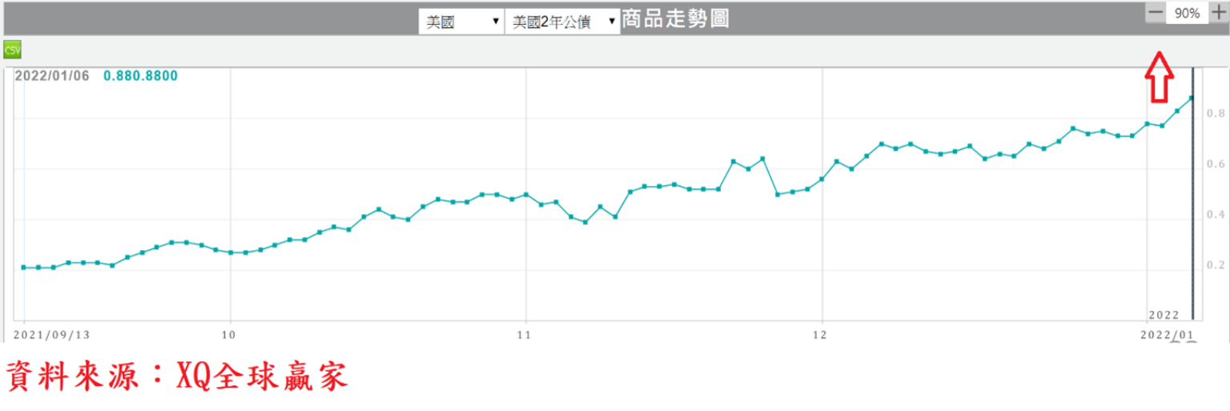This screenshot has height=411, width=1230.
Task: Click the 2022/01/06 date readout
Action: coord(52,76)
